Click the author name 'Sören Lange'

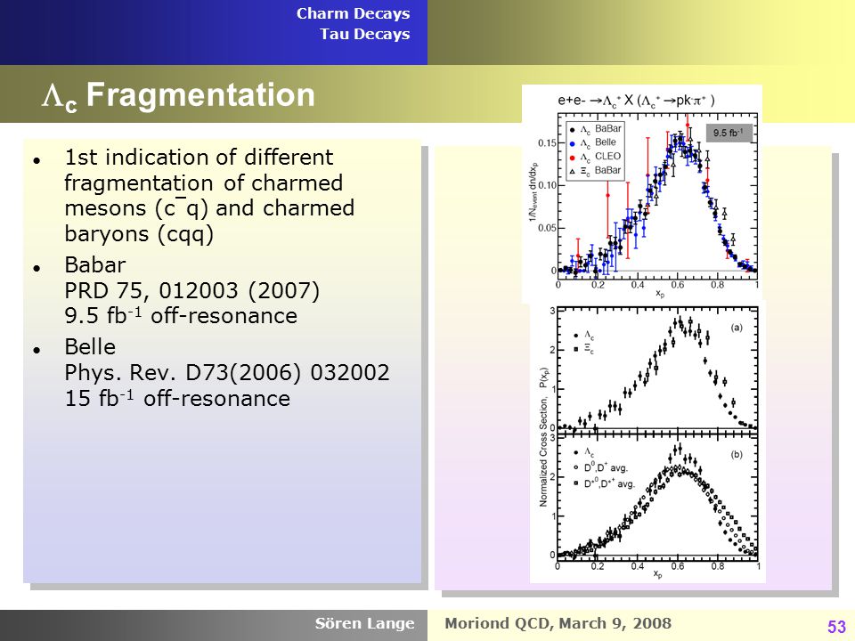(x=364, y=623)
